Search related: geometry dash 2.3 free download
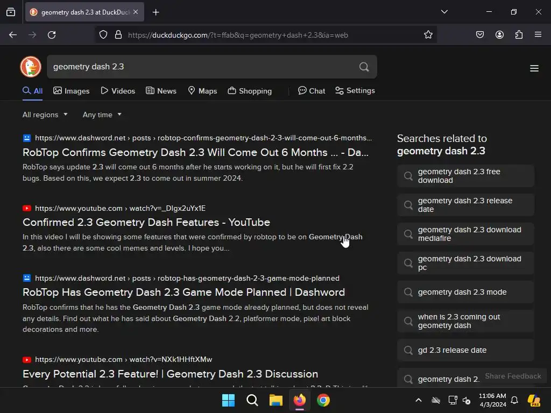 tap(465, 176)
